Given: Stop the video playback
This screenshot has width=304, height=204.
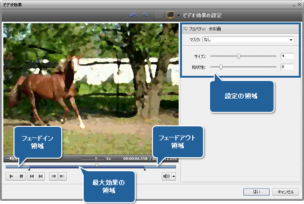Looking at the screenshot, I should (x=22, y=176).
